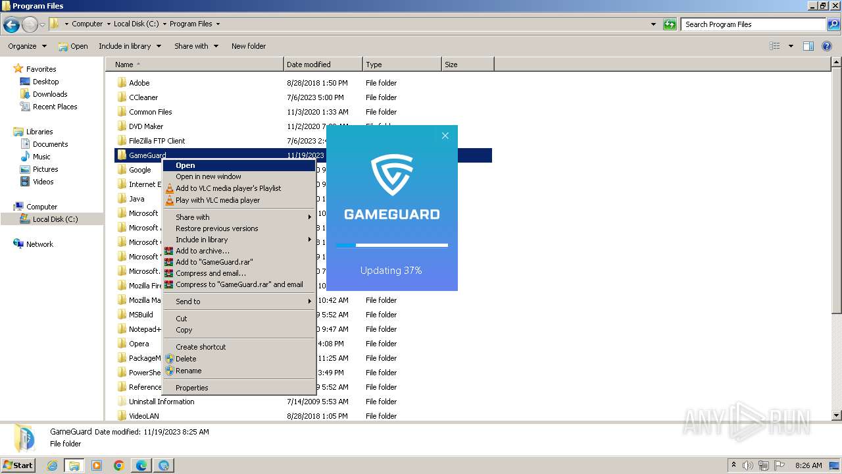
Task: Open the Include in library dropdown
Action: (130, 46)
